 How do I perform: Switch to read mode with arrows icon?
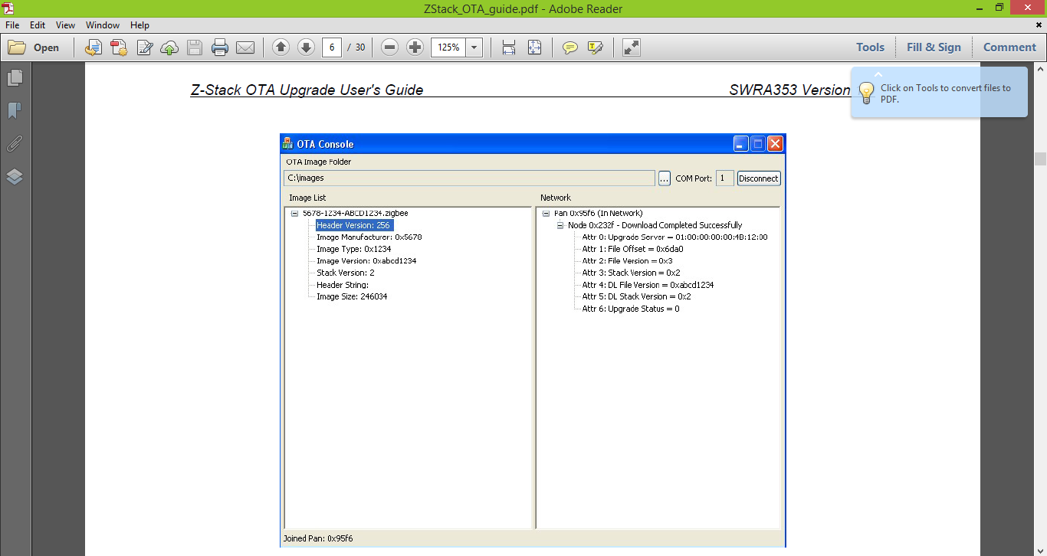(631, 47)
